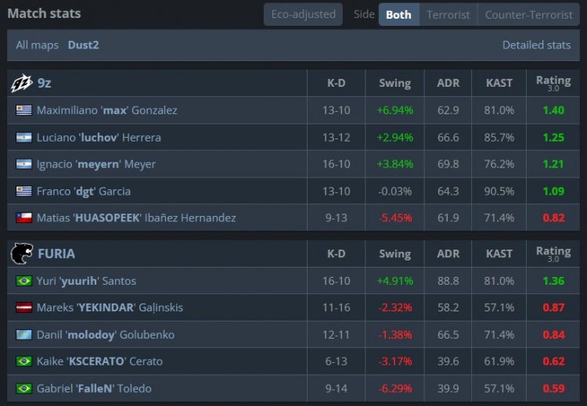The width and height of the screenshot is (587, 406).
Task: Open the Detailed stats link
Action: pos(536,45)
